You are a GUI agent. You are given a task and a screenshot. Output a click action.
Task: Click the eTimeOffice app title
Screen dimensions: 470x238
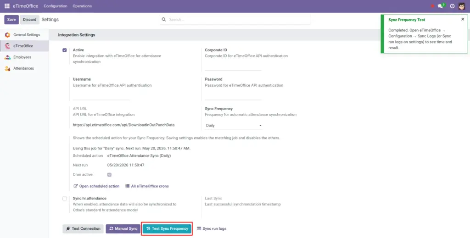point(26,6)
